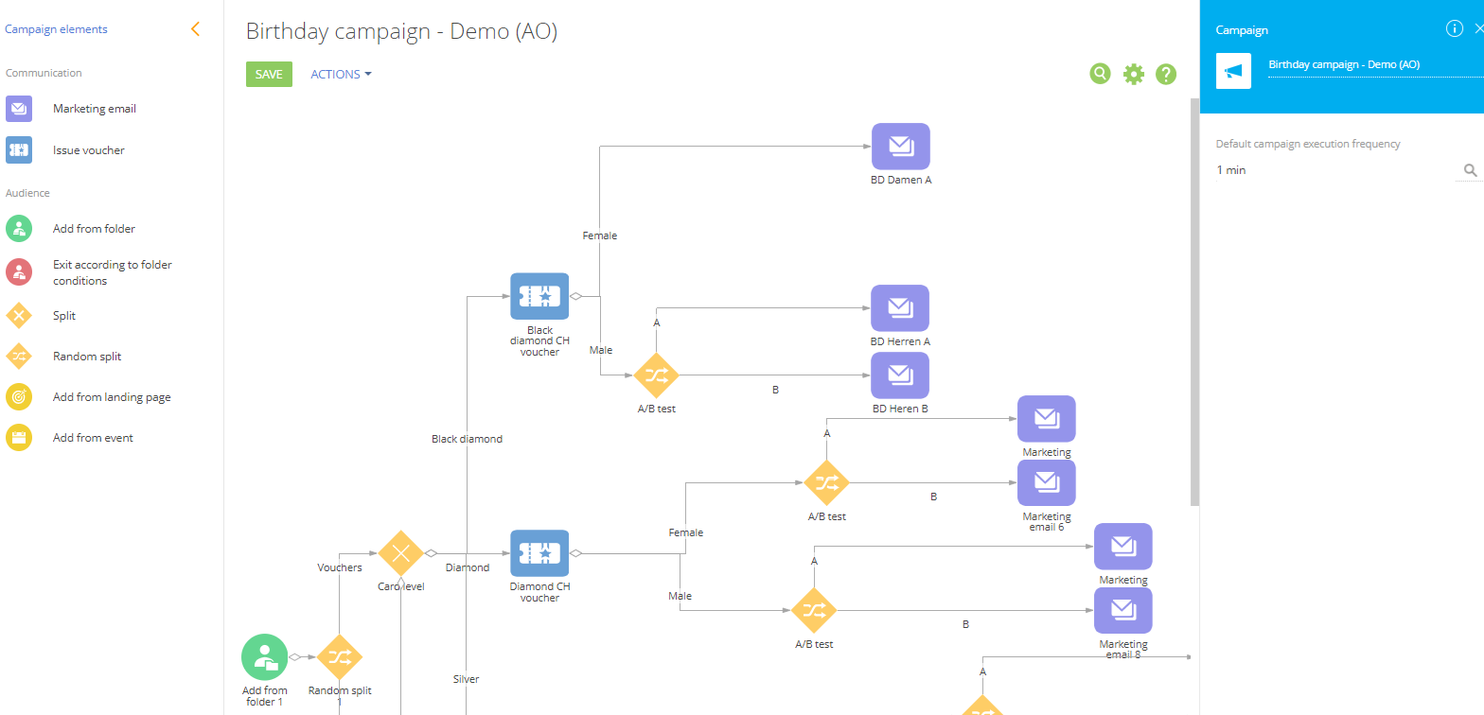Open execution frequency lookup magnifier
1484x715 pixels.
pyautogui.click(x=1470, y=170)
